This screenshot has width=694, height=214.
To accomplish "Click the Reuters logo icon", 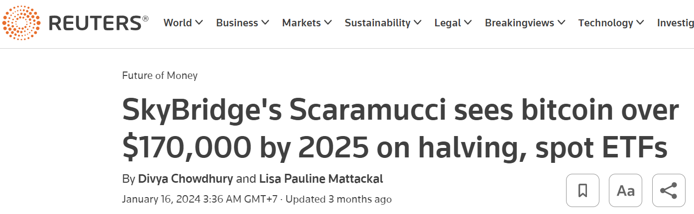I will pyautogui.click(x=22, y=23).
